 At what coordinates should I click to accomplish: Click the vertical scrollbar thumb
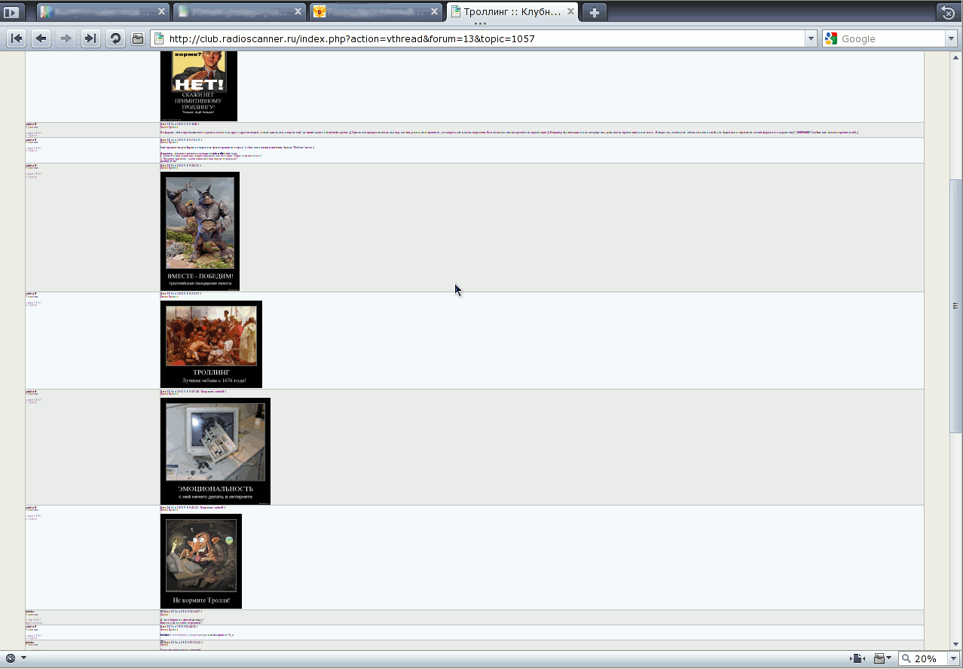955,306
